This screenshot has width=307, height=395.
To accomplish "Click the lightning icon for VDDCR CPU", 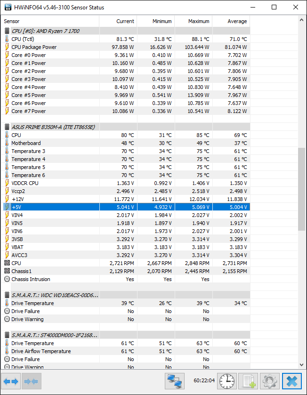I will 7,183.
